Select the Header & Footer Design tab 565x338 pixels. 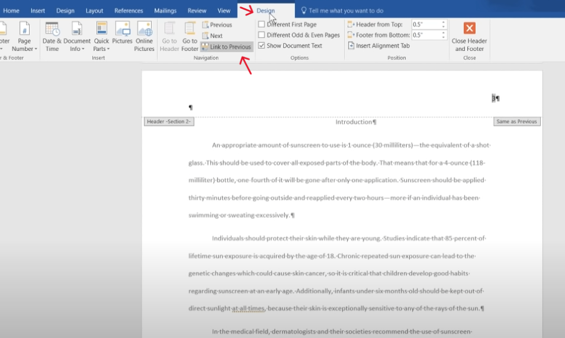pyautogui.click(x=265, y=11)
